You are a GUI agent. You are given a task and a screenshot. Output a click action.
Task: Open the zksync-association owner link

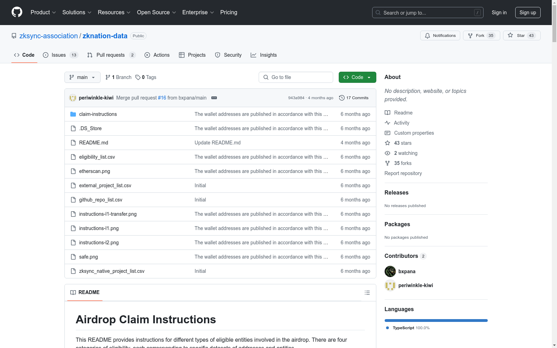pyautogui.click(x=49, y=36)
